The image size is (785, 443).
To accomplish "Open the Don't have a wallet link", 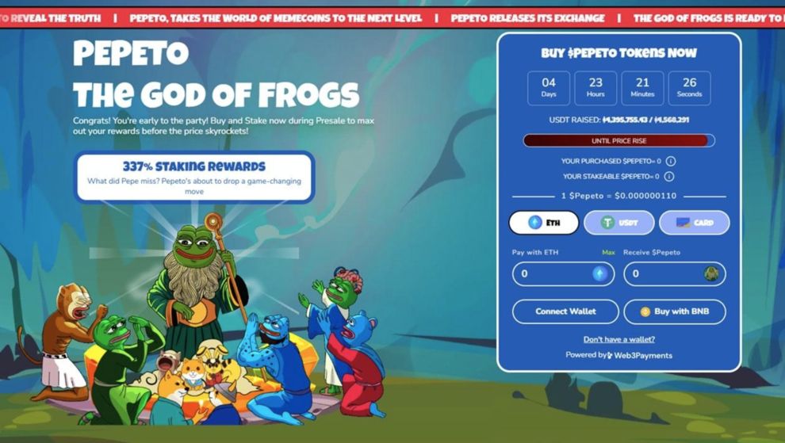I will 618,339.
